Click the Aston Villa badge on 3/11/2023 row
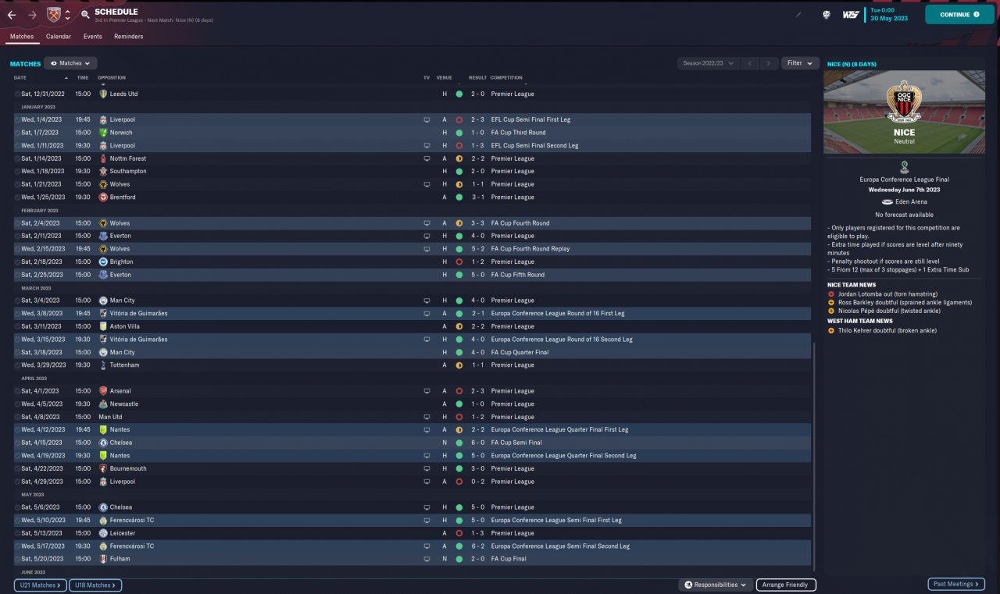Viewport: 1000px width, 594px height. pos(103,326)
